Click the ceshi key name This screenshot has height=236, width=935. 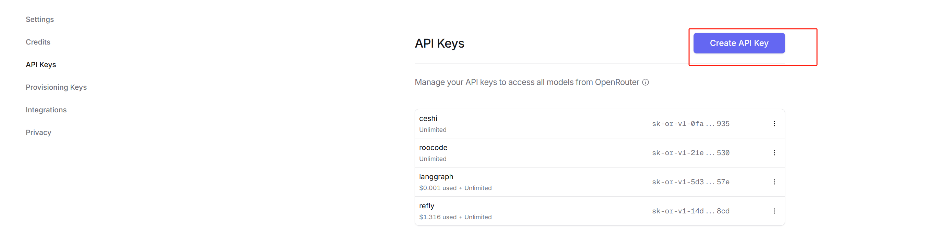[428, 119]
